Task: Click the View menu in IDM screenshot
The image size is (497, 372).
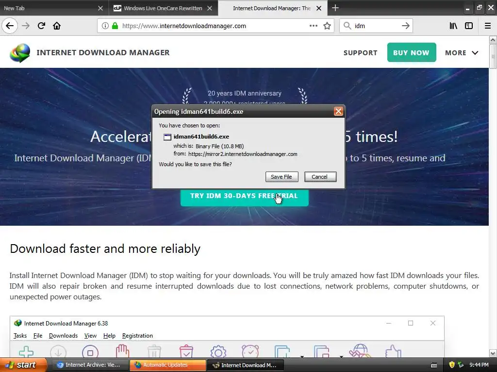Action: (90, 336)
